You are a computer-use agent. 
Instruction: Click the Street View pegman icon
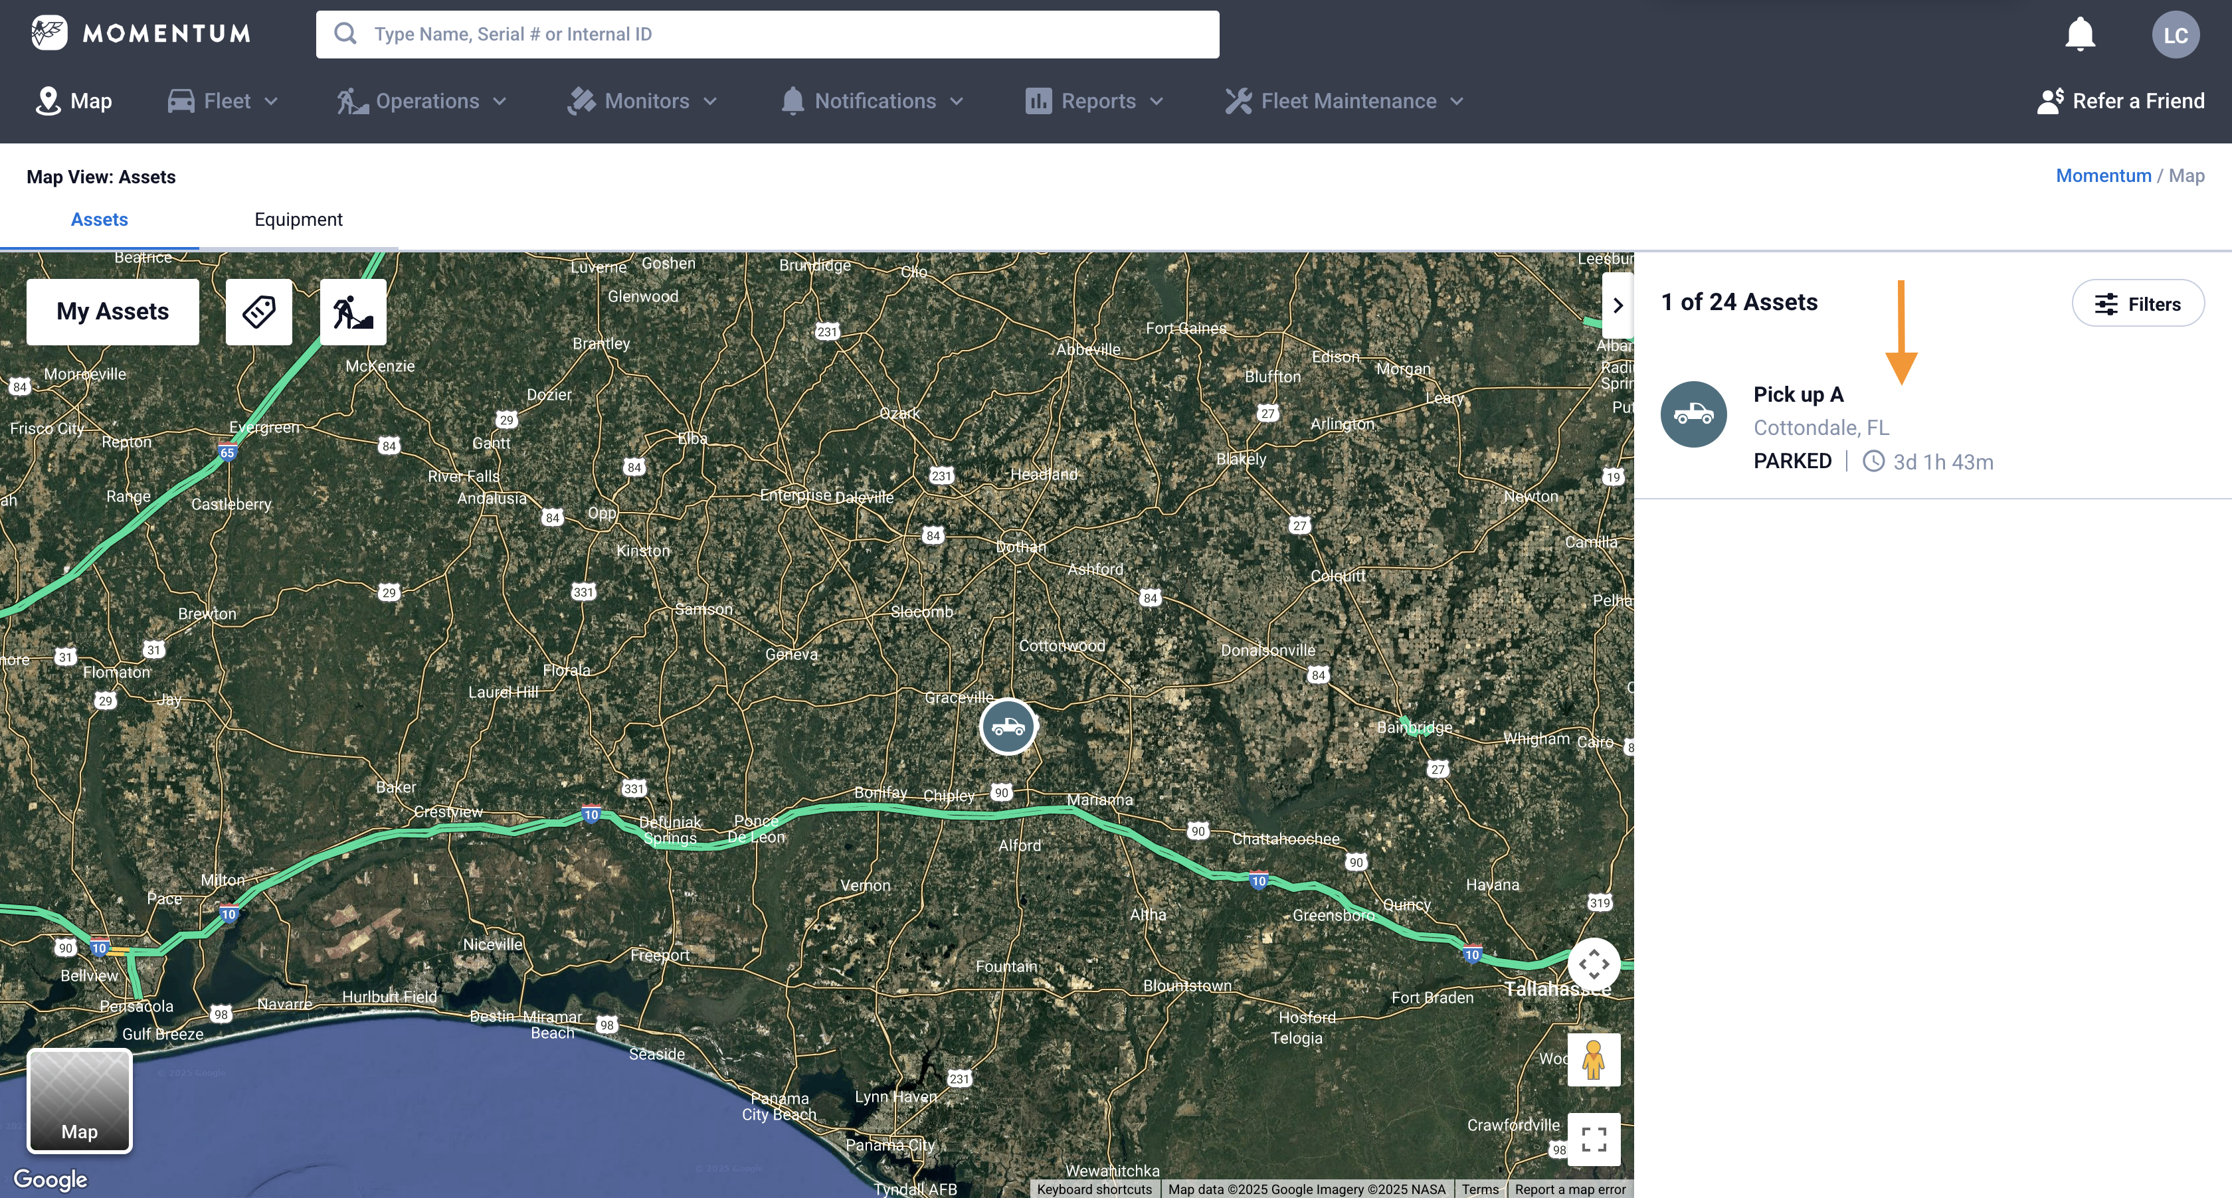(x=1594, y=1059)
